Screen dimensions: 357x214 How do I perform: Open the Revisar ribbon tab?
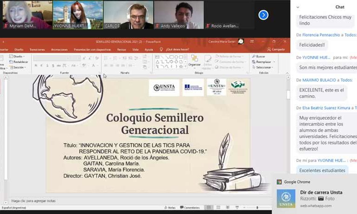tap(121, 49)
